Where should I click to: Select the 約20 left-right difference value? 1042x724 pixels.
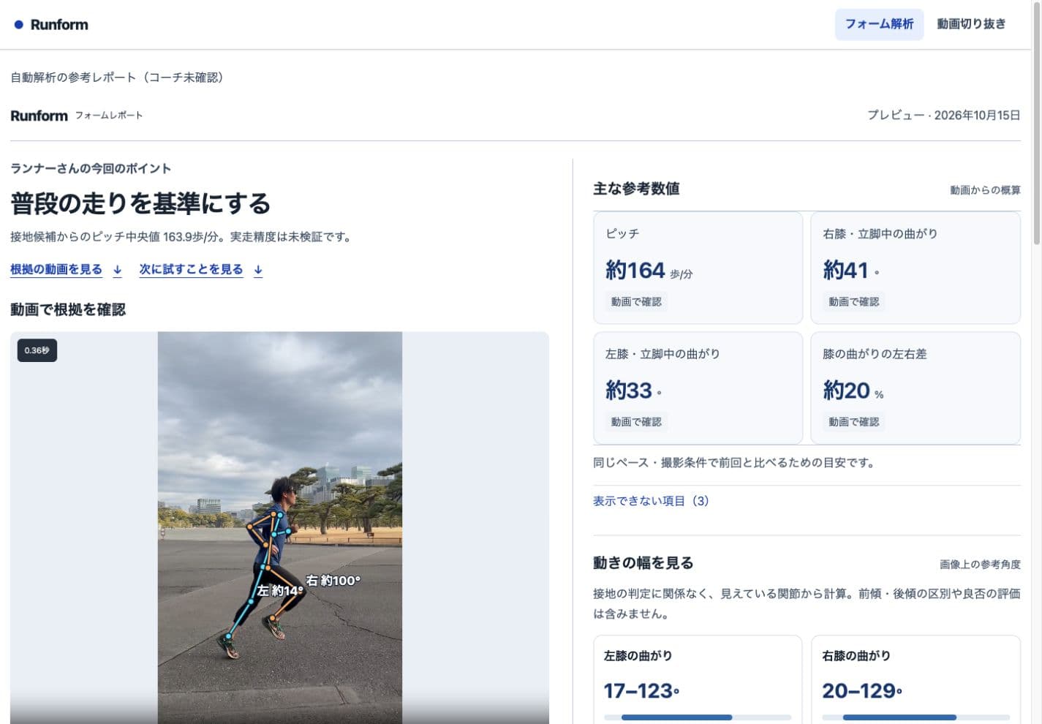click(846, 391)
